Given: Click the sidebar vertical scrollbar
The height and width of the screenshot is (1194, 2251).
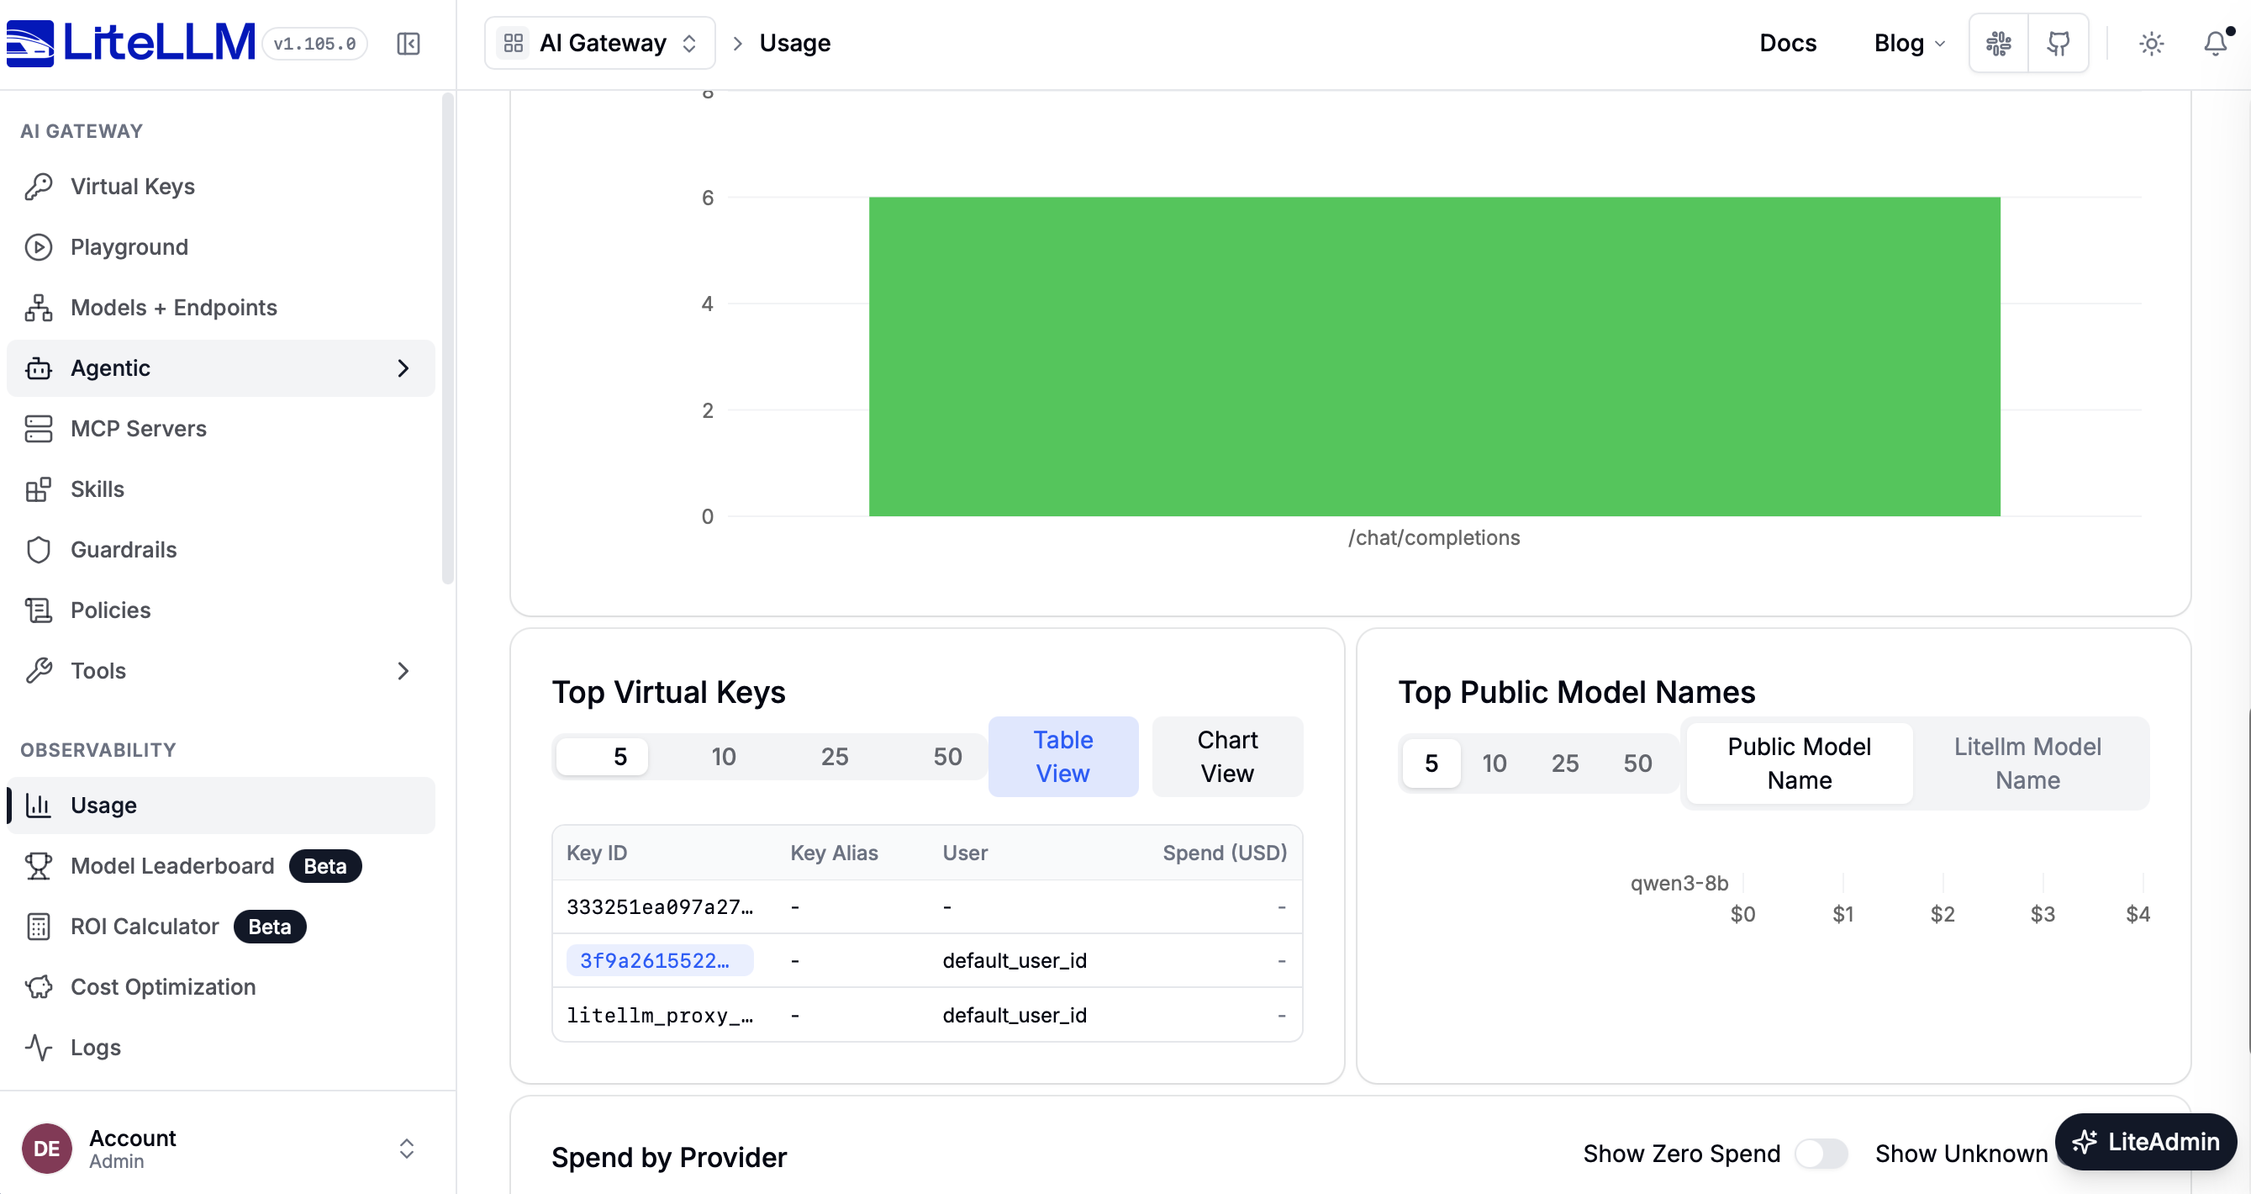Looking at the screenshot, I should [448, 336].
